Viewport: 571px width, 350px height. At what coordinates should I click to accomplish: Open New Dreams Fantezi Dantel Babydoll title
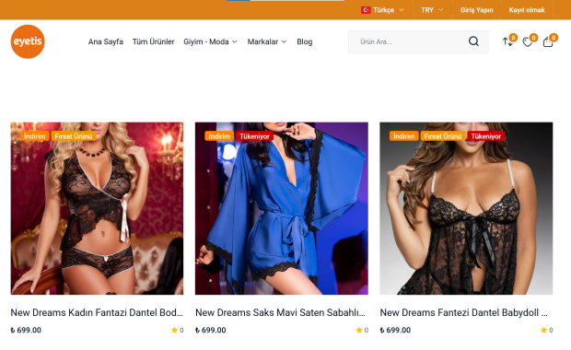click(x=463, y=312)
